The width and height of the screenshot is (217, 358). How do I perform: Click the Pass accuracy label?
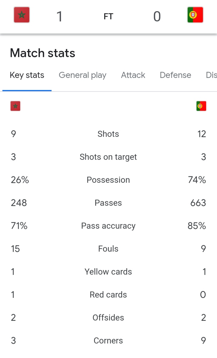(108, 226)
